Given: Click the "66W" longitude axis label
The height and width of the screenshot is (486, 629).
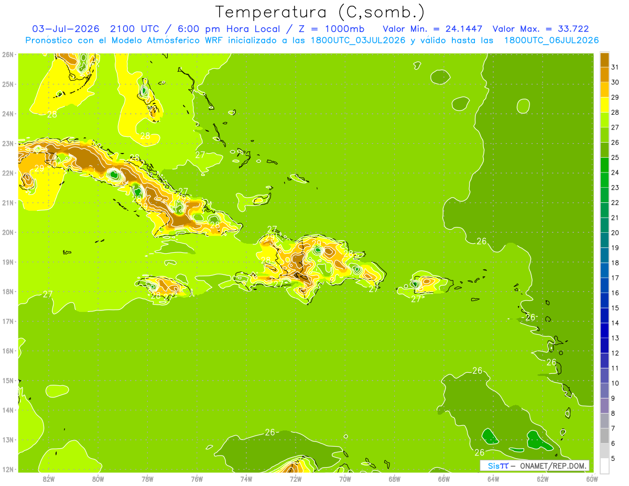Looking at the screenshot, I should click(x=444, y=479).
